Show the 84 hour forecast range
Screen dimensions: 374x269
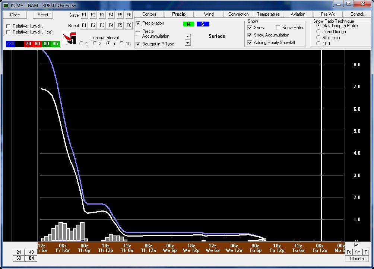(x=31, y=258)
